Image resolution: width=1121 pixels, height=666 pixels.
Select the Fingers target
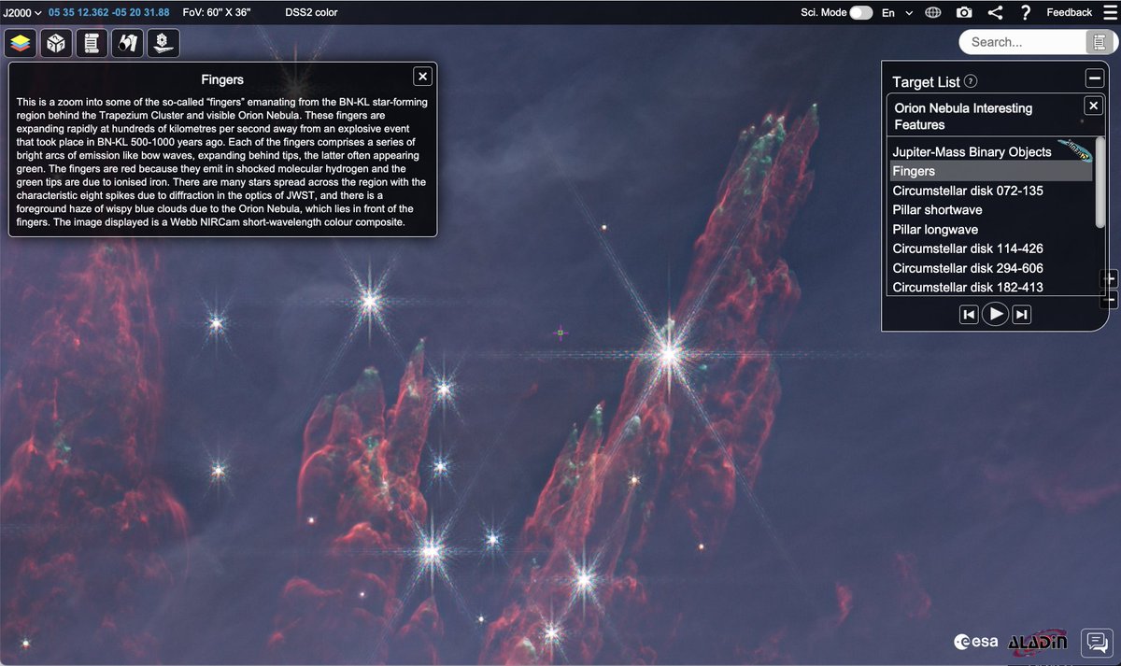click(990, 171)
